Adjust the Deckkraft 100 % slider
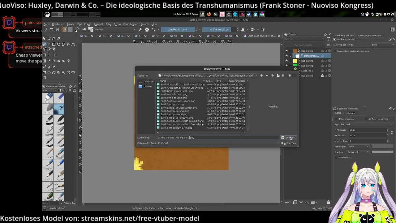The height and width of the screenshot is (223, 396). point(178,29)
